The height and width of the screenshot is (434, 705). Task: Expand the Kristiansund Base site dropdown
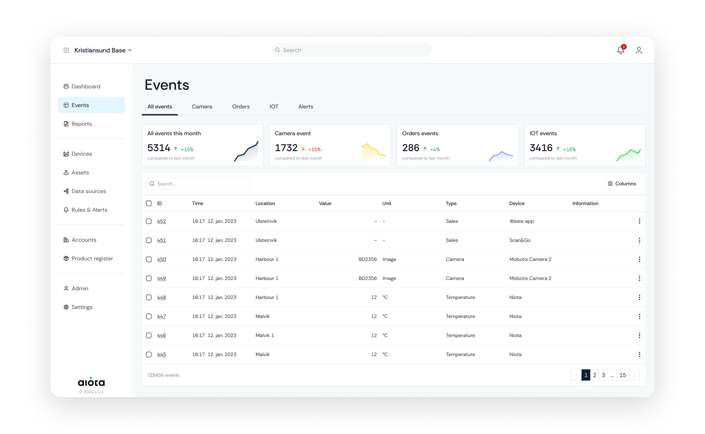click(x=103, y=50)
